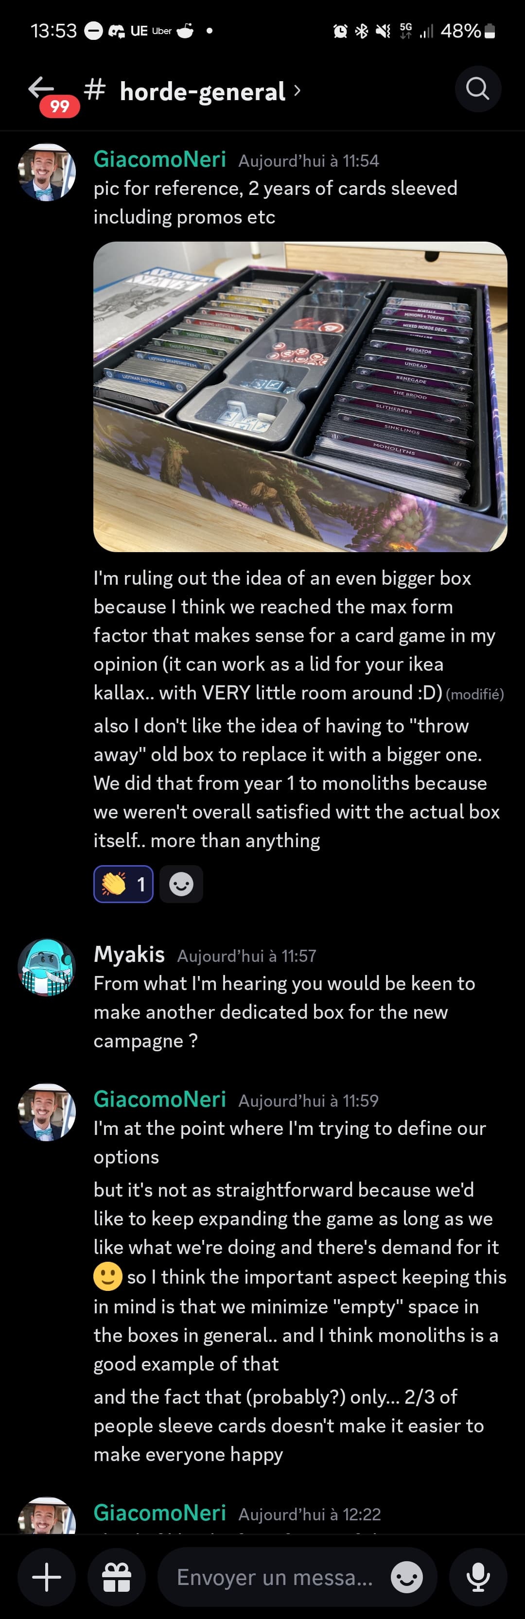Tap the microphone voice message icon
This screenshot has width=525, height=1619.
478,1577
